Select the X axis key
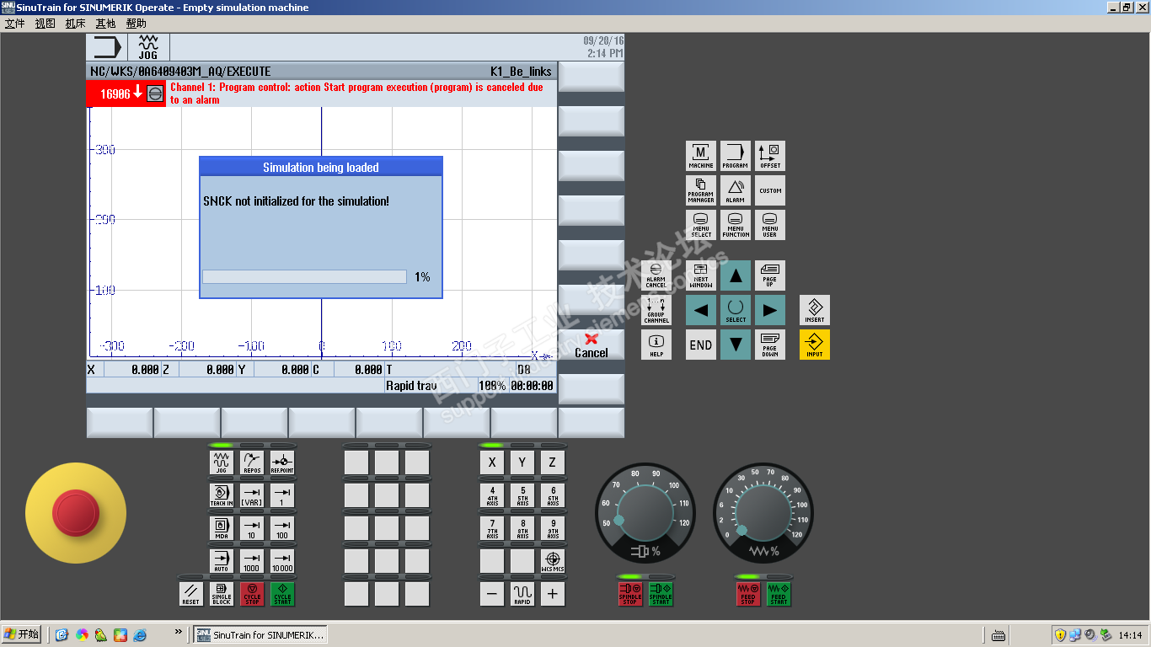This screenshot has width=1151, height=647. click(492, 463)
